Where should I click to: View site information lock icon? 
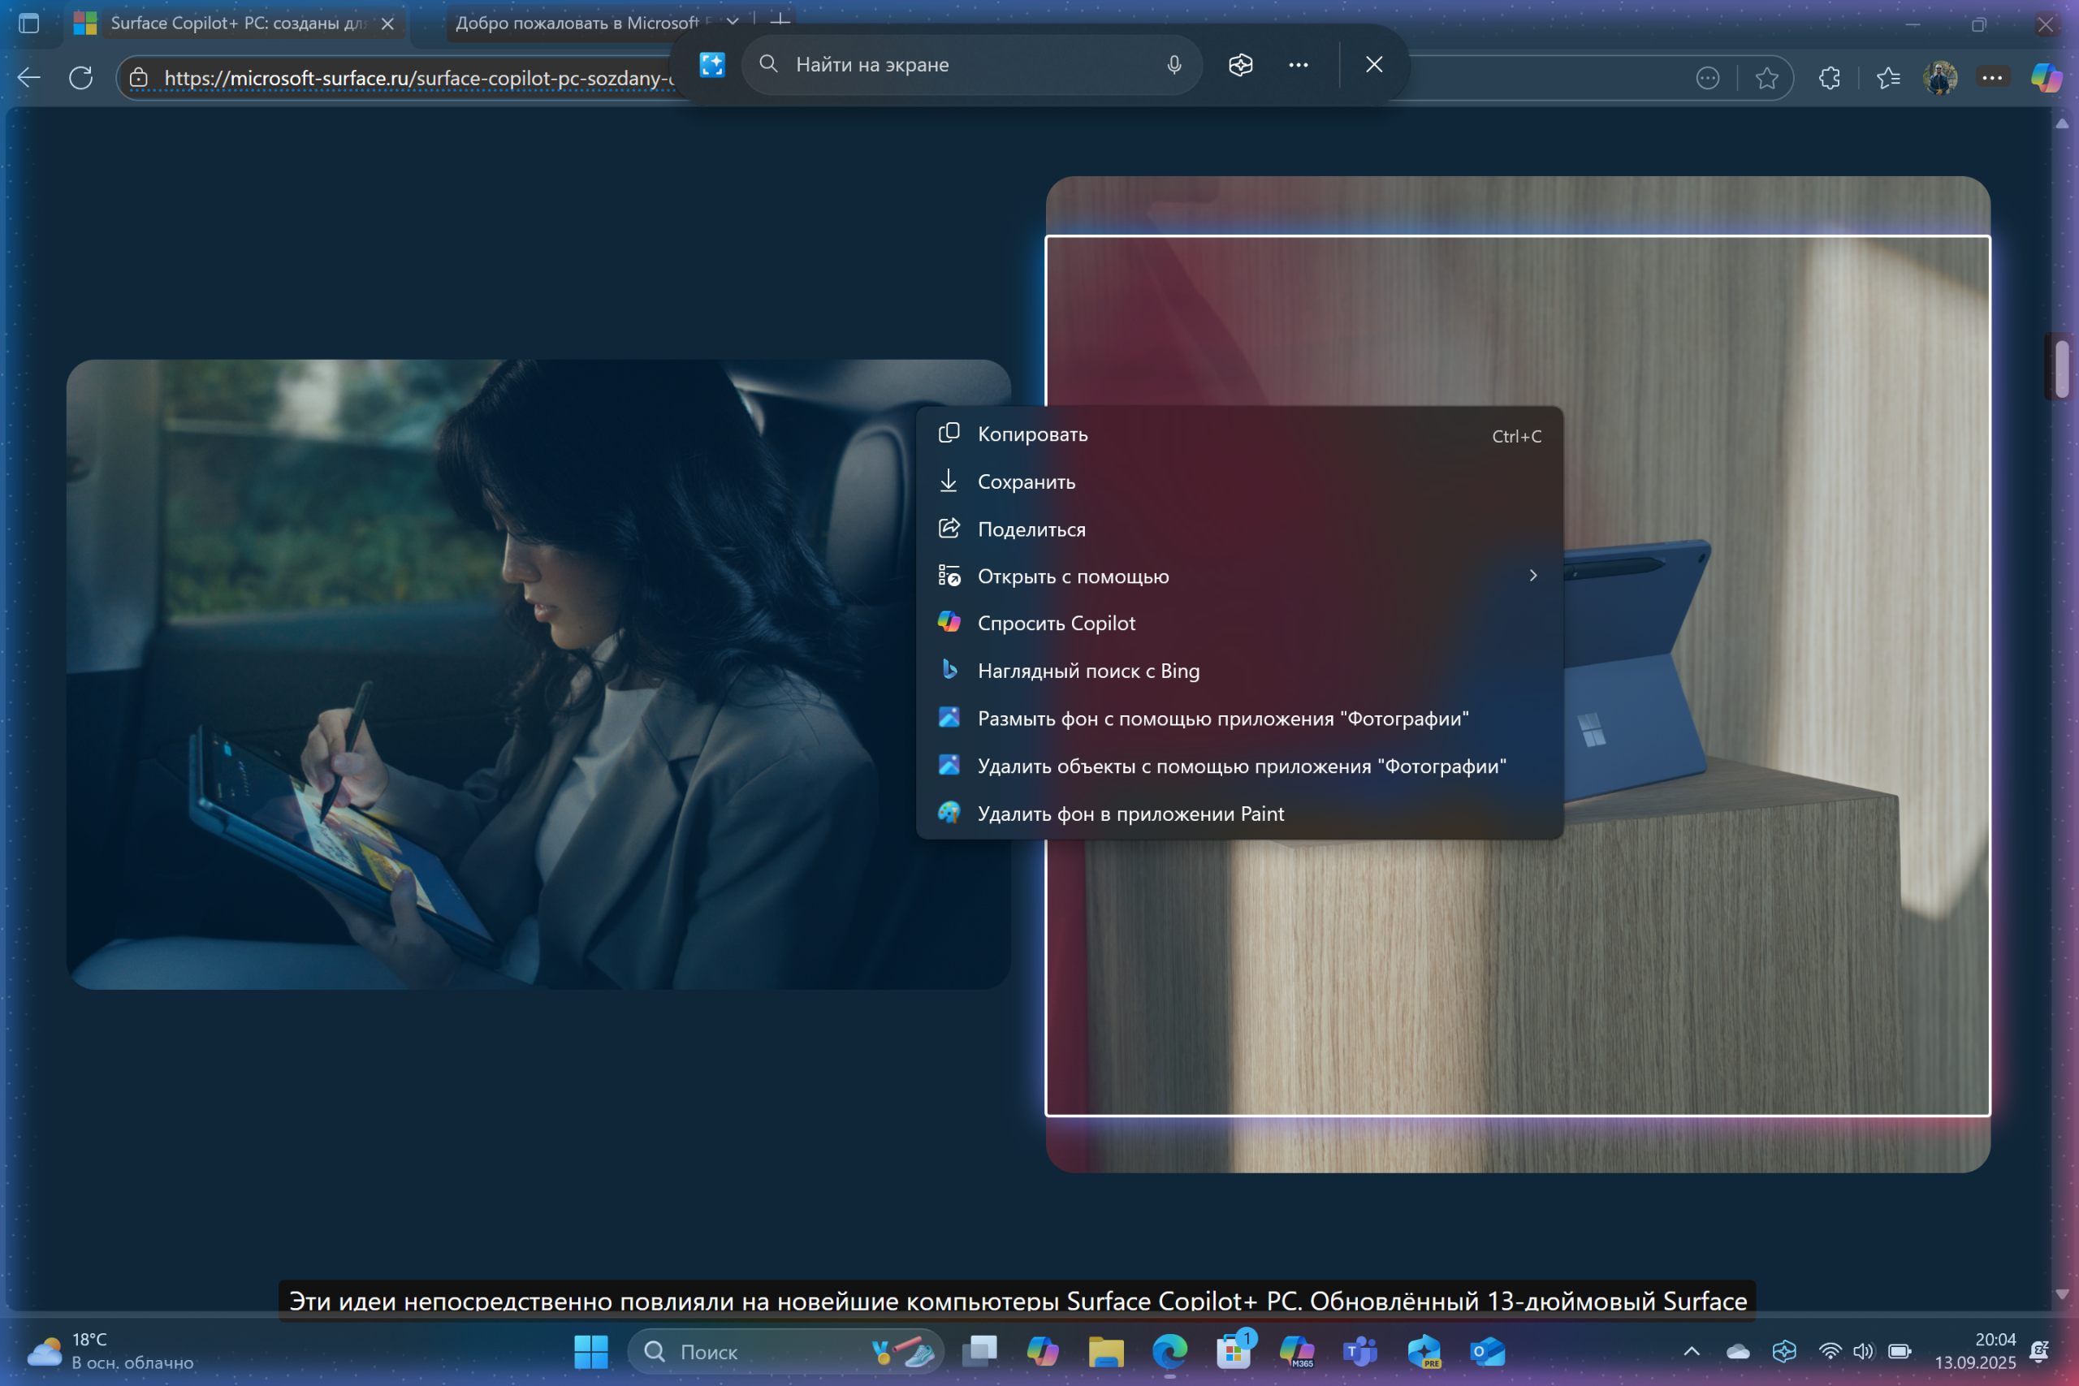(139, 78)
